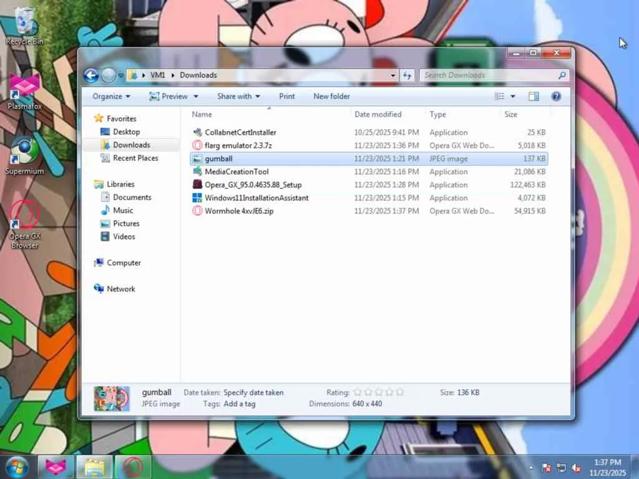Expand the address bar history dropdown
The width and height of the screenshot is (639, 479).
pos(393,75)
